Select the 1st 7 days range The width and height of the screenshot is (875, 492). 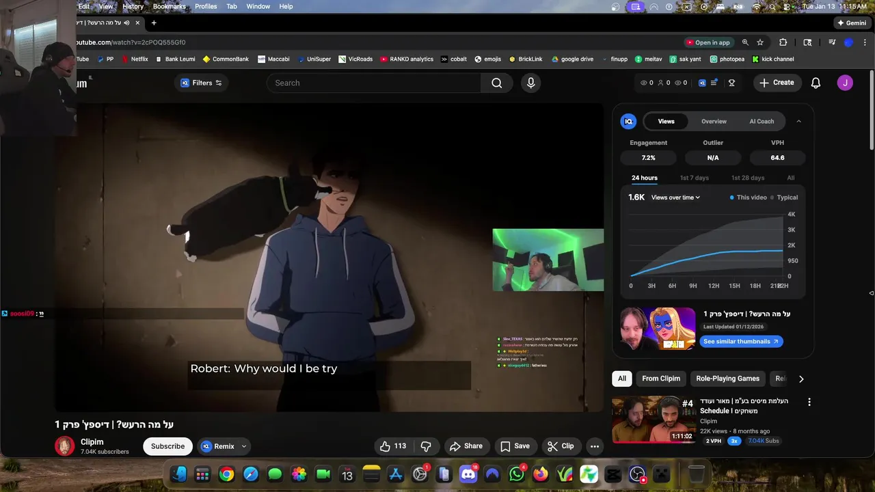coord(694,178)
